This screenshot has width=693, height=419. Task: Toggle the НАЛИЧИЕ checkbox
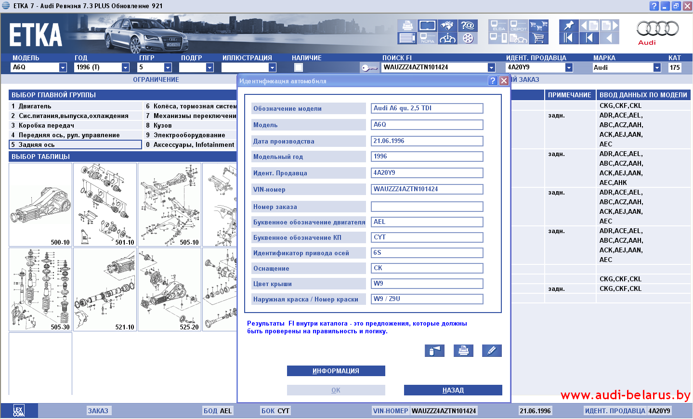[x=299, y=67]
